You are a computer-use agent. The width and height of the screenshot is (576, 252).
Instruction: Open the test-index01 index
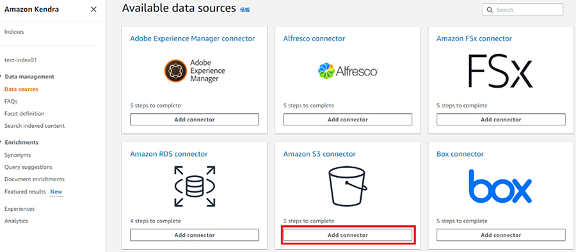[x=20, y=60]
